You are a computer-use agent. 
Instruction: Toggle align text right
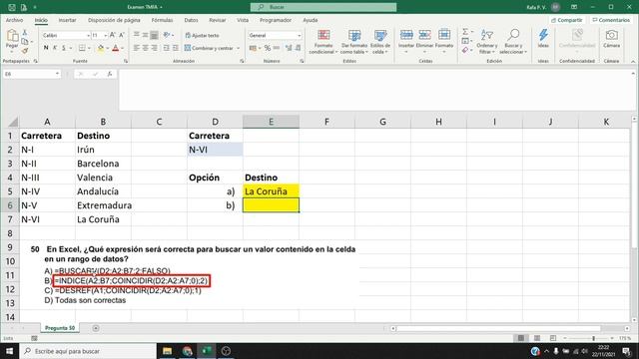[155, 48]
